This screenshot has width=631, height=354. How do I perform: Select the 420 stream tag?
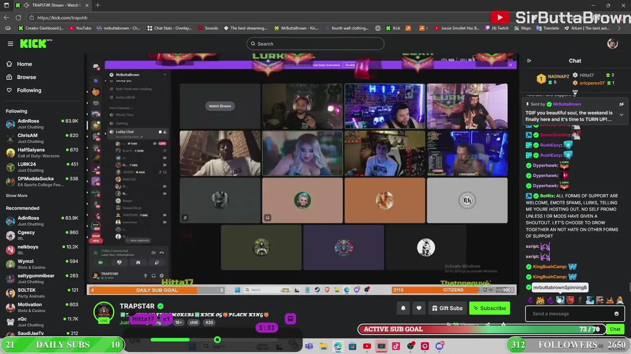pyautogui.click(x=209, y=323)
